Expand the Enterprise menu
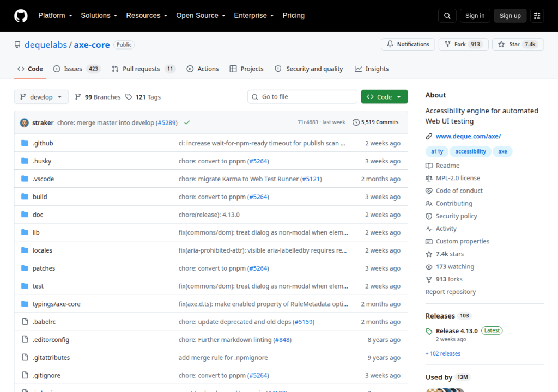The height and width of the screenshot is (392, 558). 254,16
